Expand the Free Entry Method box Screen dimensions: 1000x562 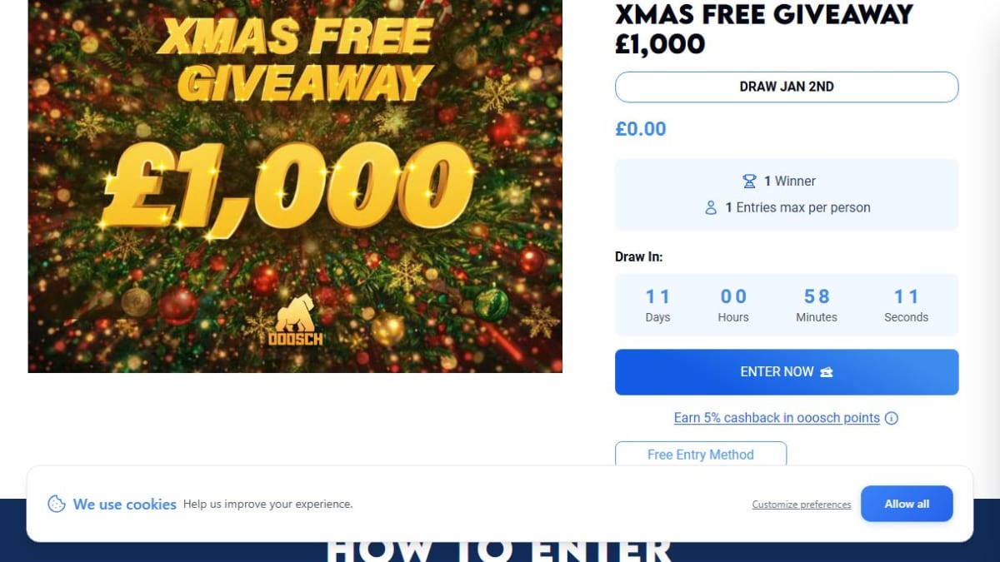click(x=701, y=455)
